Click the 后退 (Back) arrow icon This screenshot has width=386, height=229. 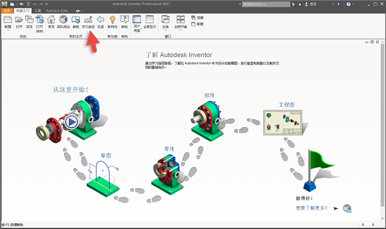[x=100, y=20]
